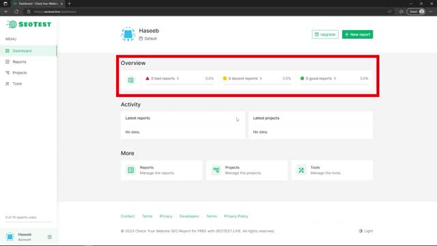Open the 0 decent reports link
Viewport: 437px width, 246px height.
coord(243,79)
